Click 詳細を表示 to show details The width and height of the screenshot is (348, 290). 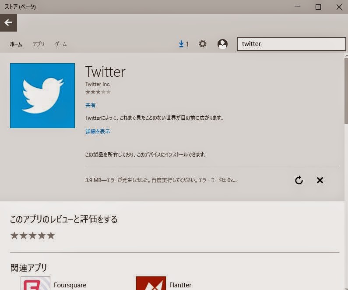pos(98,131)
